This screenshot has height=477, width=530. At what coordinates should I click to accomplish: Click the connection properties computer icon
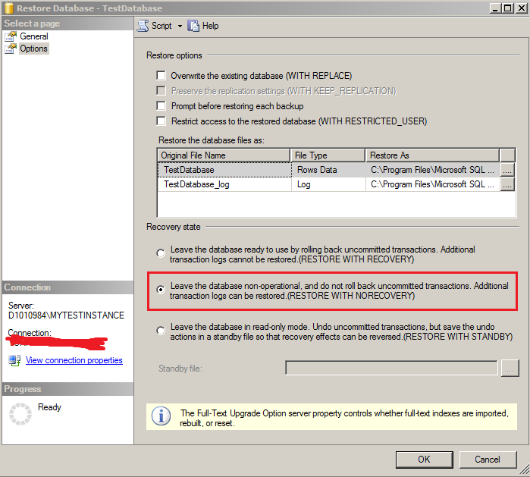14,360
